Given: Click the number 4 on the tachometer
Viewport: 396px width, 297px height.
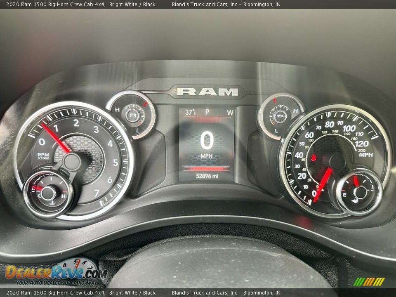Looking at the screenshot, I should point(110,144).
